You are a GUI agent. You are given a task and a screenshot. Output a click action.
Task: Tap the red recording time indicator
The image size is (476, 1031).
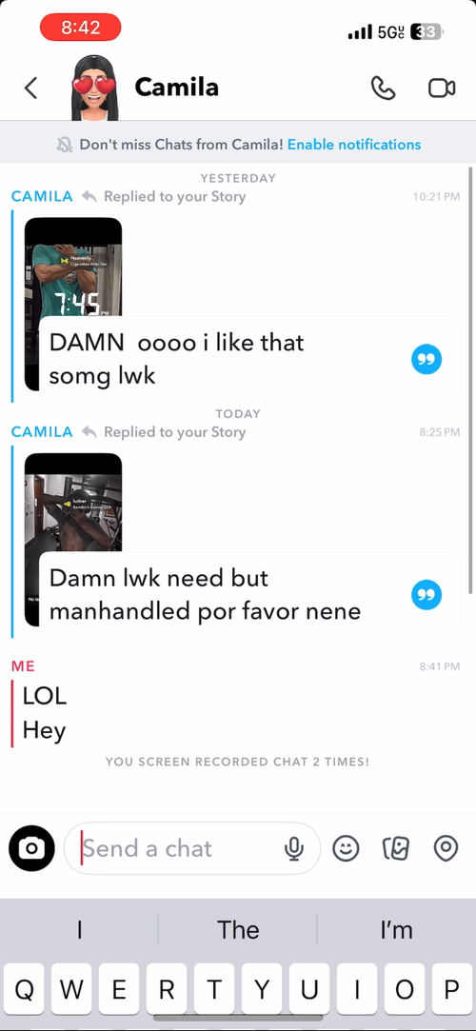[x=80, y=28]
